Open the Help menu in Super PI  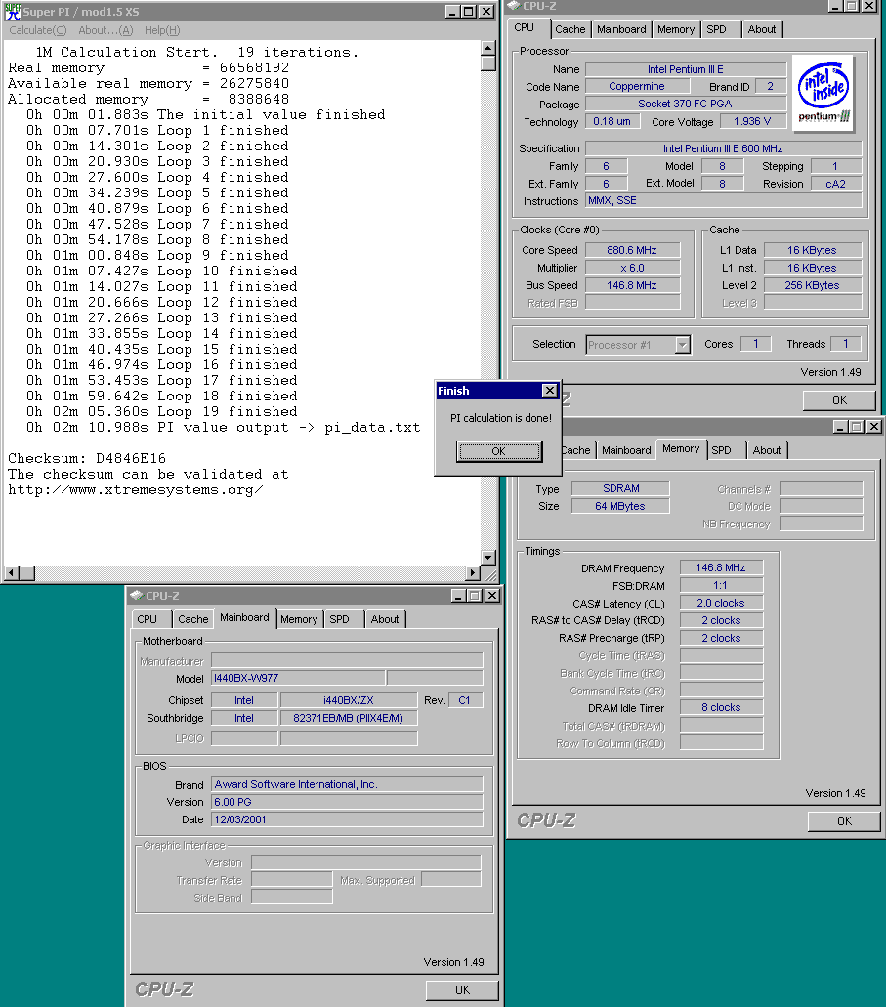coord(162,30)
